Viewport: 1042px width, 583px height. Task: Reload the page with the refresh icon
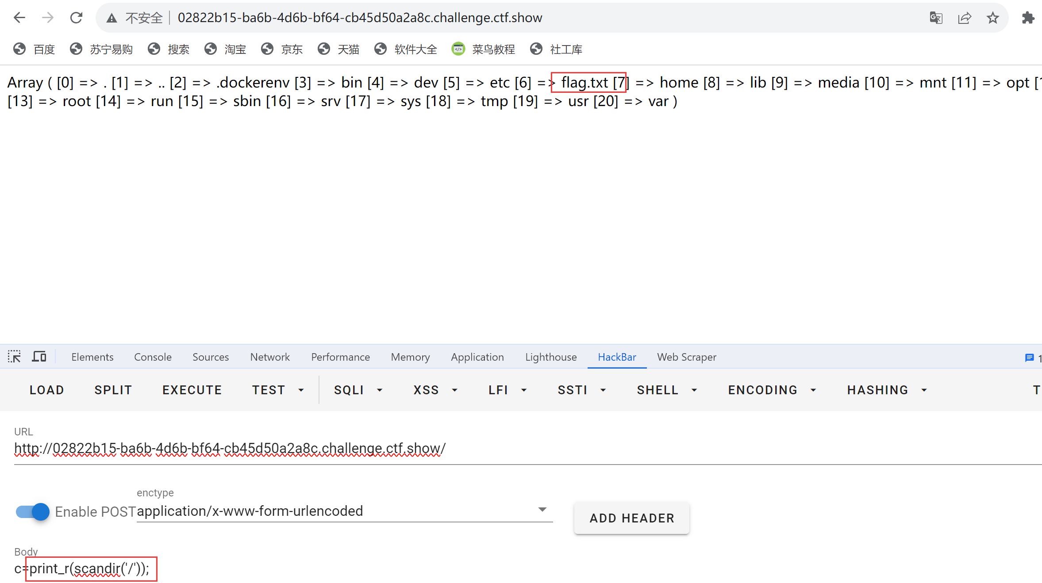(x=76, y=18)
